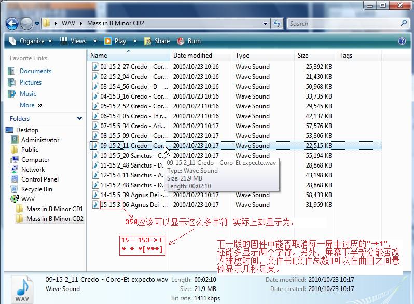The image size is (414, 304).
Task: Click the Tags column header
Action: pyautogui.click(x=359, y=56)
